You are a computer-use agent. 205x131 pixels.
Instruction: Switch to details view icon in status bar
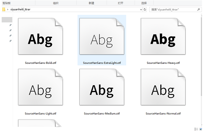[x=196, y=129]
